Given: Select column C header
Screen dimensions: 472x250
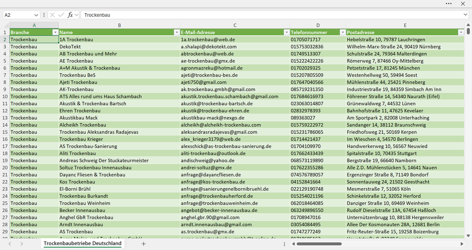Looking at the screenshot, I should (235, 25).
